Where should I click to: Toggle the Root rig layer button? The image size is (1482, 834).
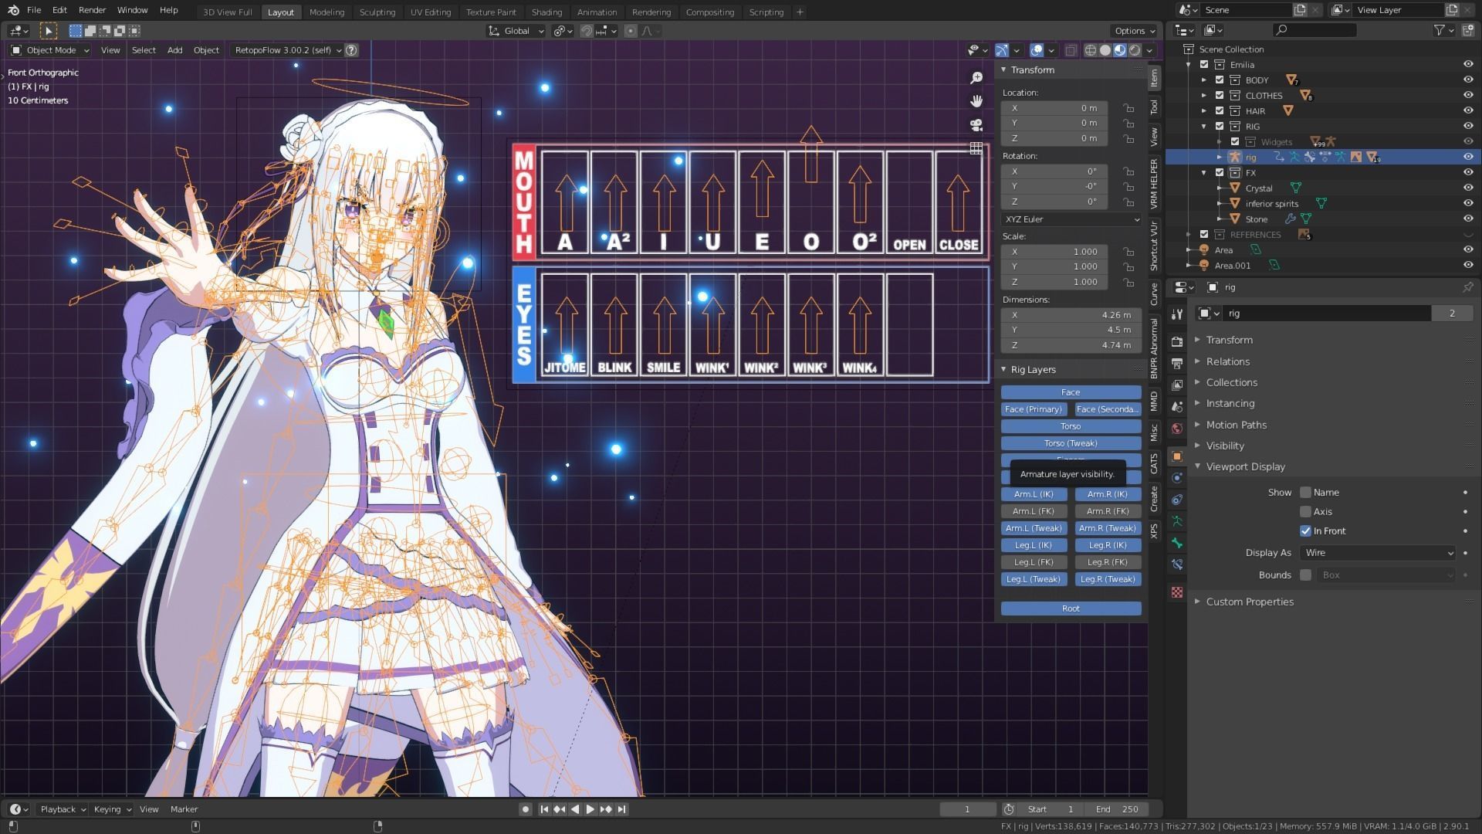coord(1071,609)
